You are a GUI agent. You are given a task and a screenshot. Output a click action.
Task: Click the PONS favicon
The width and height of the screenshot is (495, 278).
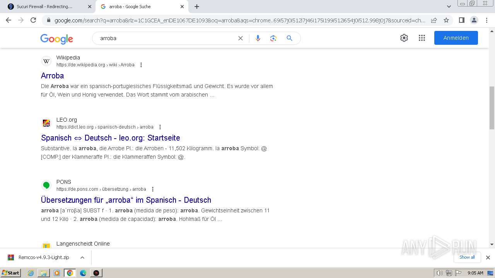click(x=46, y=185)
